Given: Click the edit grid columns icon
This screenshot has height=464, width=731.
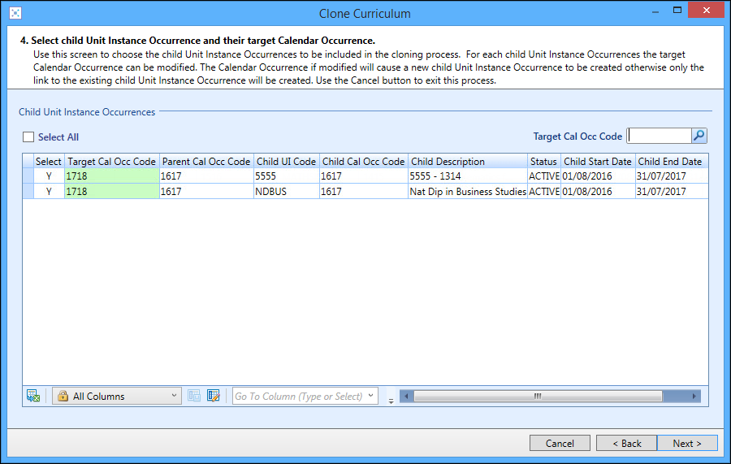Looking at the screenshot, I should 214,396.
